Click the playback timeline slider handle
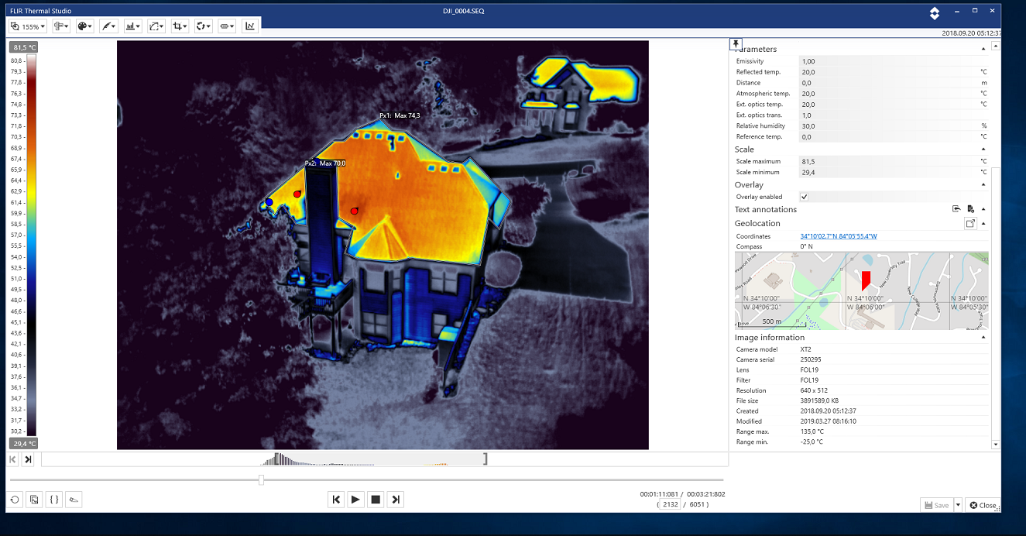 (x=261, y=480)
